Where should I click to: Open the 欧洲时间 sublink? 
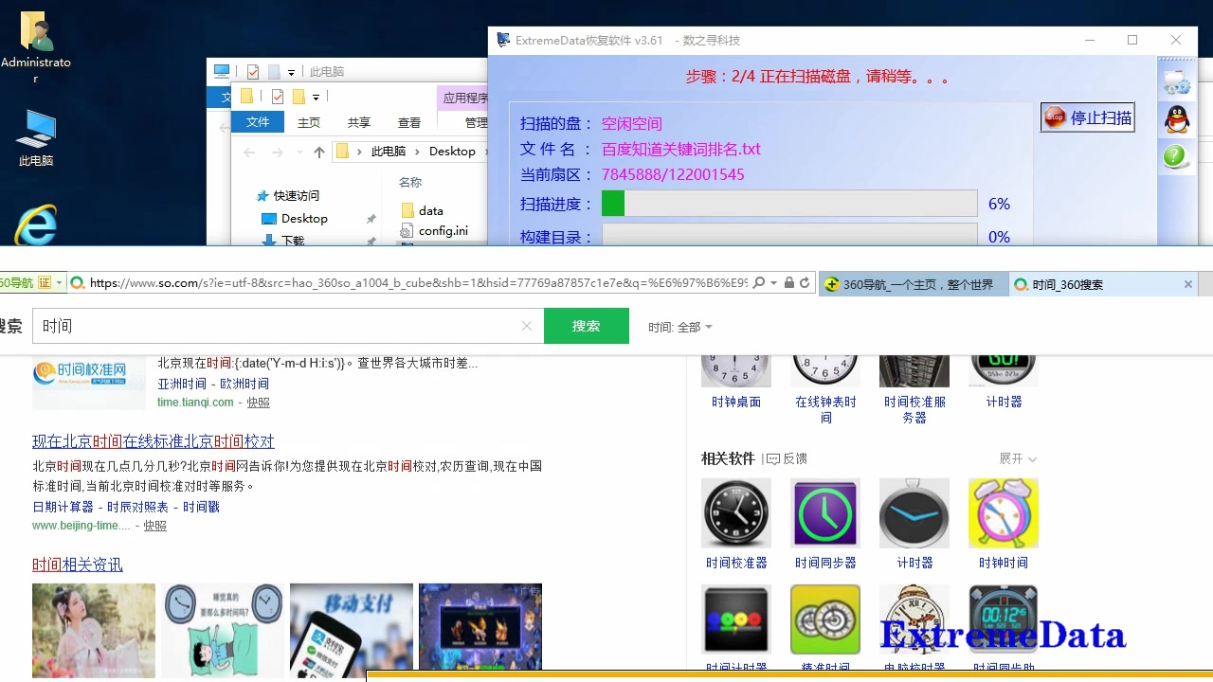click(244, 384)
